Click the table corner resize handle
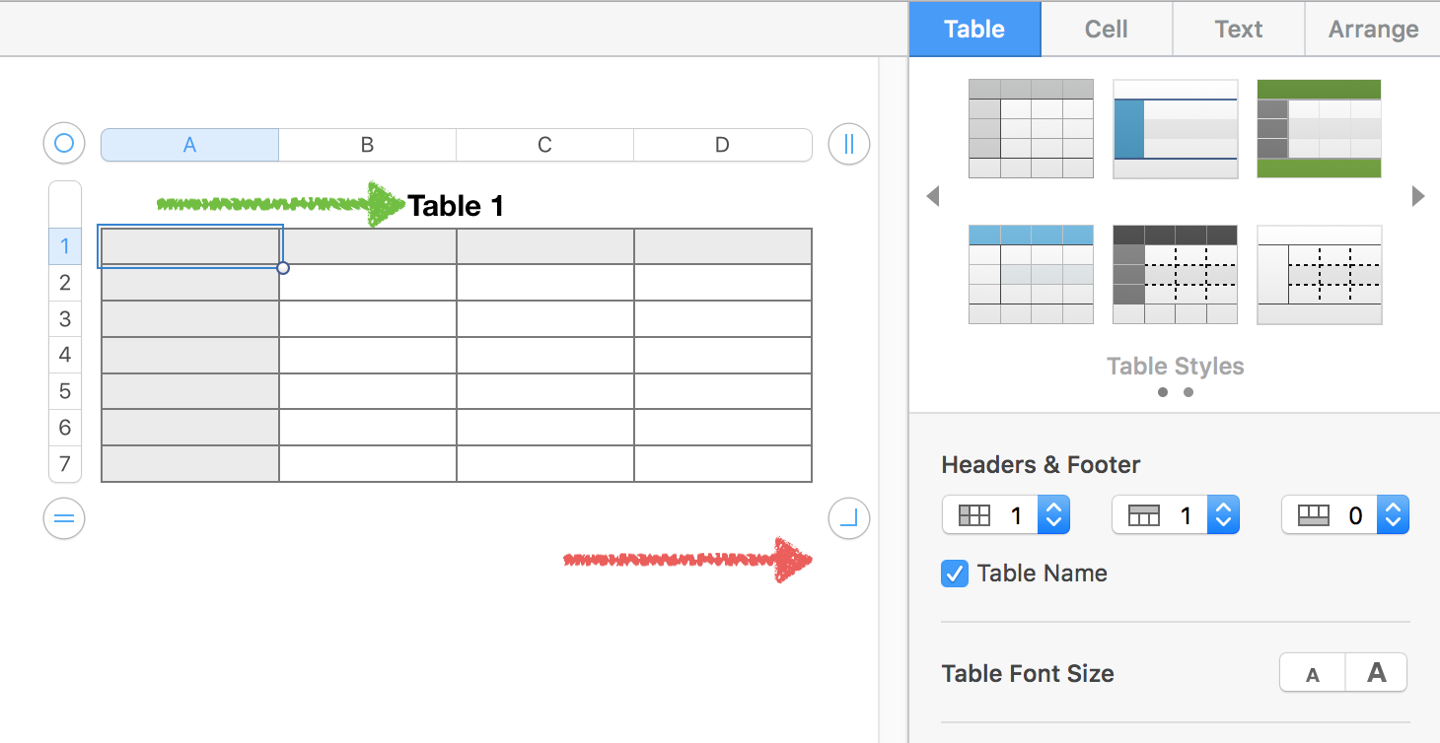 (849, 518)
